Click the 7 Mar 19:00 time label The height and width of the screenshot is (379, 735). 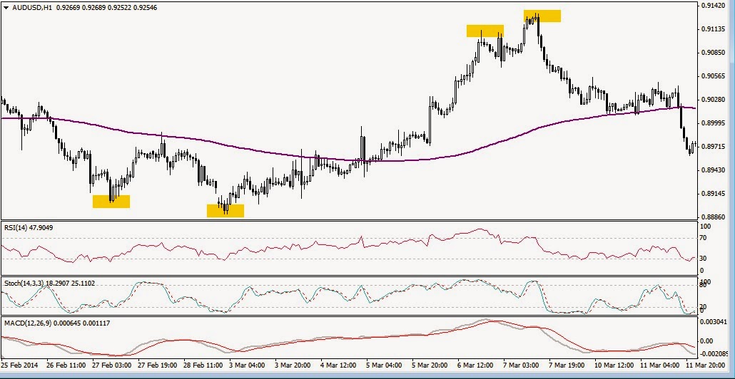click(x=568, y=365)
